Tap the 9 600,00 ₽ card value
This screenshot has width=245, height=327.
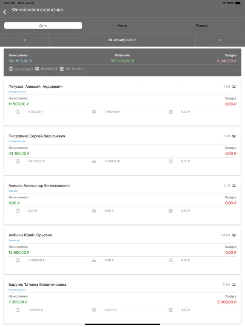[x=112, y=161]
